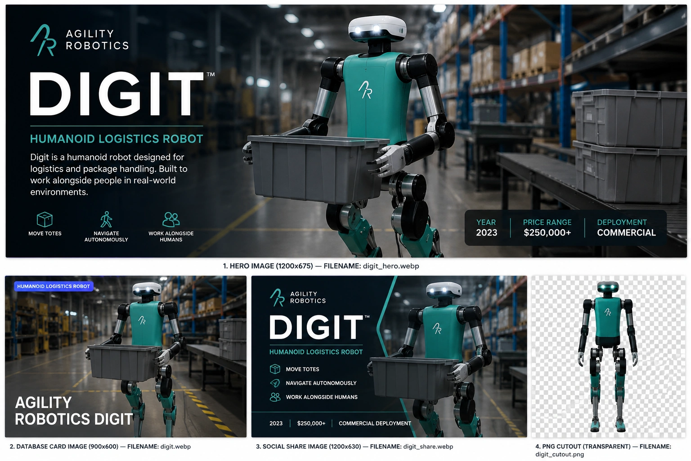Click the Agility Robotics logo mark in the social share image
This screenshot has height=461, width=691.
point(277,298)
